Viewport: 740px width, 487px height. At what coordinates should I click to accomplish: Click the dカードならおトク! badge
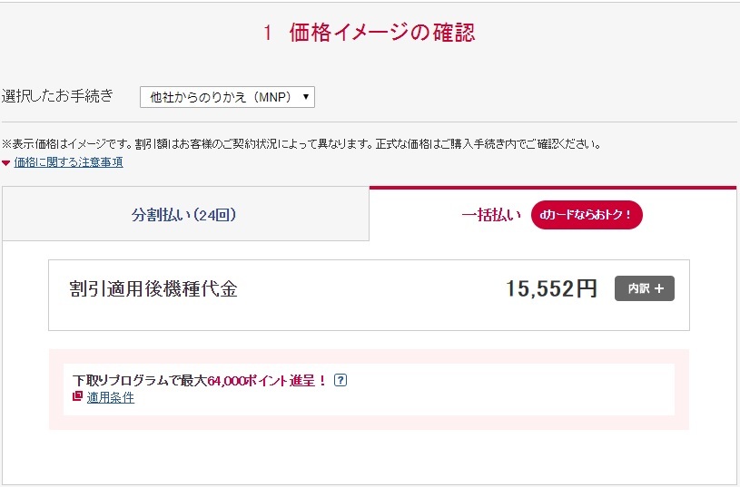[x=586, y=215]
